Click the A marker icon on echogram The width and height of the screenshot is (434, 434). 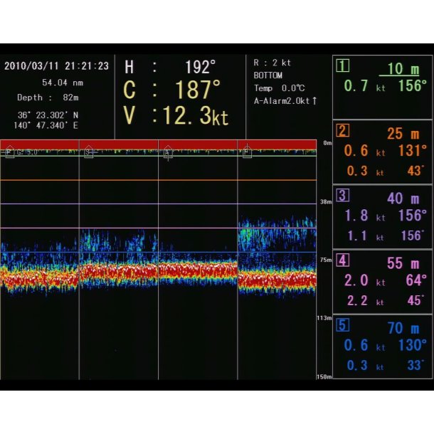(168, 152)
